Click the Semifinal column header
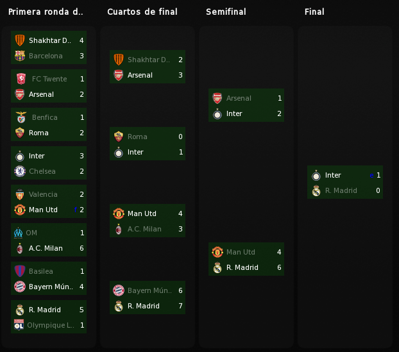Image resolution: width=399 pixels, height=352 pixels. [x=226, y=12]
